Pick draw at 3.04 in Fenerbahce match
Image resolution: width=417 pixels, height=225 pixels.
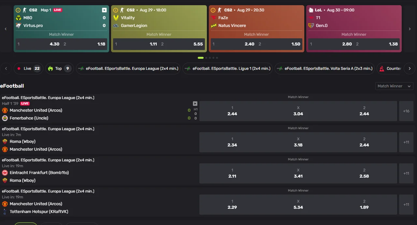(x=298, y=111)
